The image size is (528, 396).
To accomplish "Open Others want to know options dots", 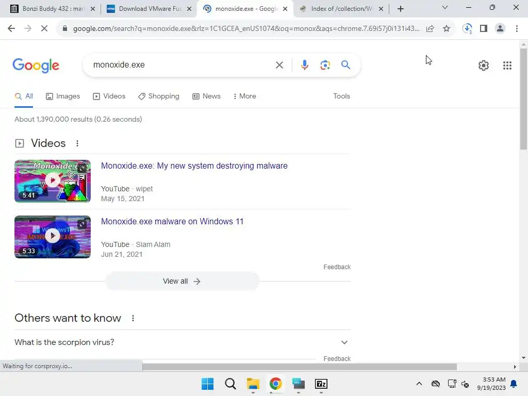I will pyautogui.click(x=133, y=318).
